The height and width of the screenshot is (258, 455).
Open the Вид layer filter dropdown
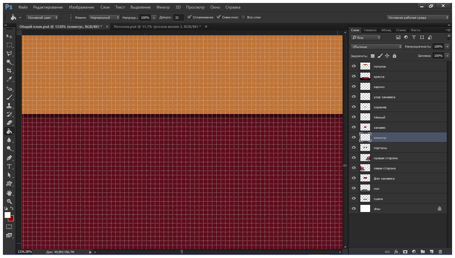coord(366,37)
